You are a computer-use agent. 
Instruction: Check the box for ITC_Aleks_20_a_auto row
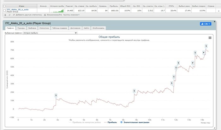4,10
